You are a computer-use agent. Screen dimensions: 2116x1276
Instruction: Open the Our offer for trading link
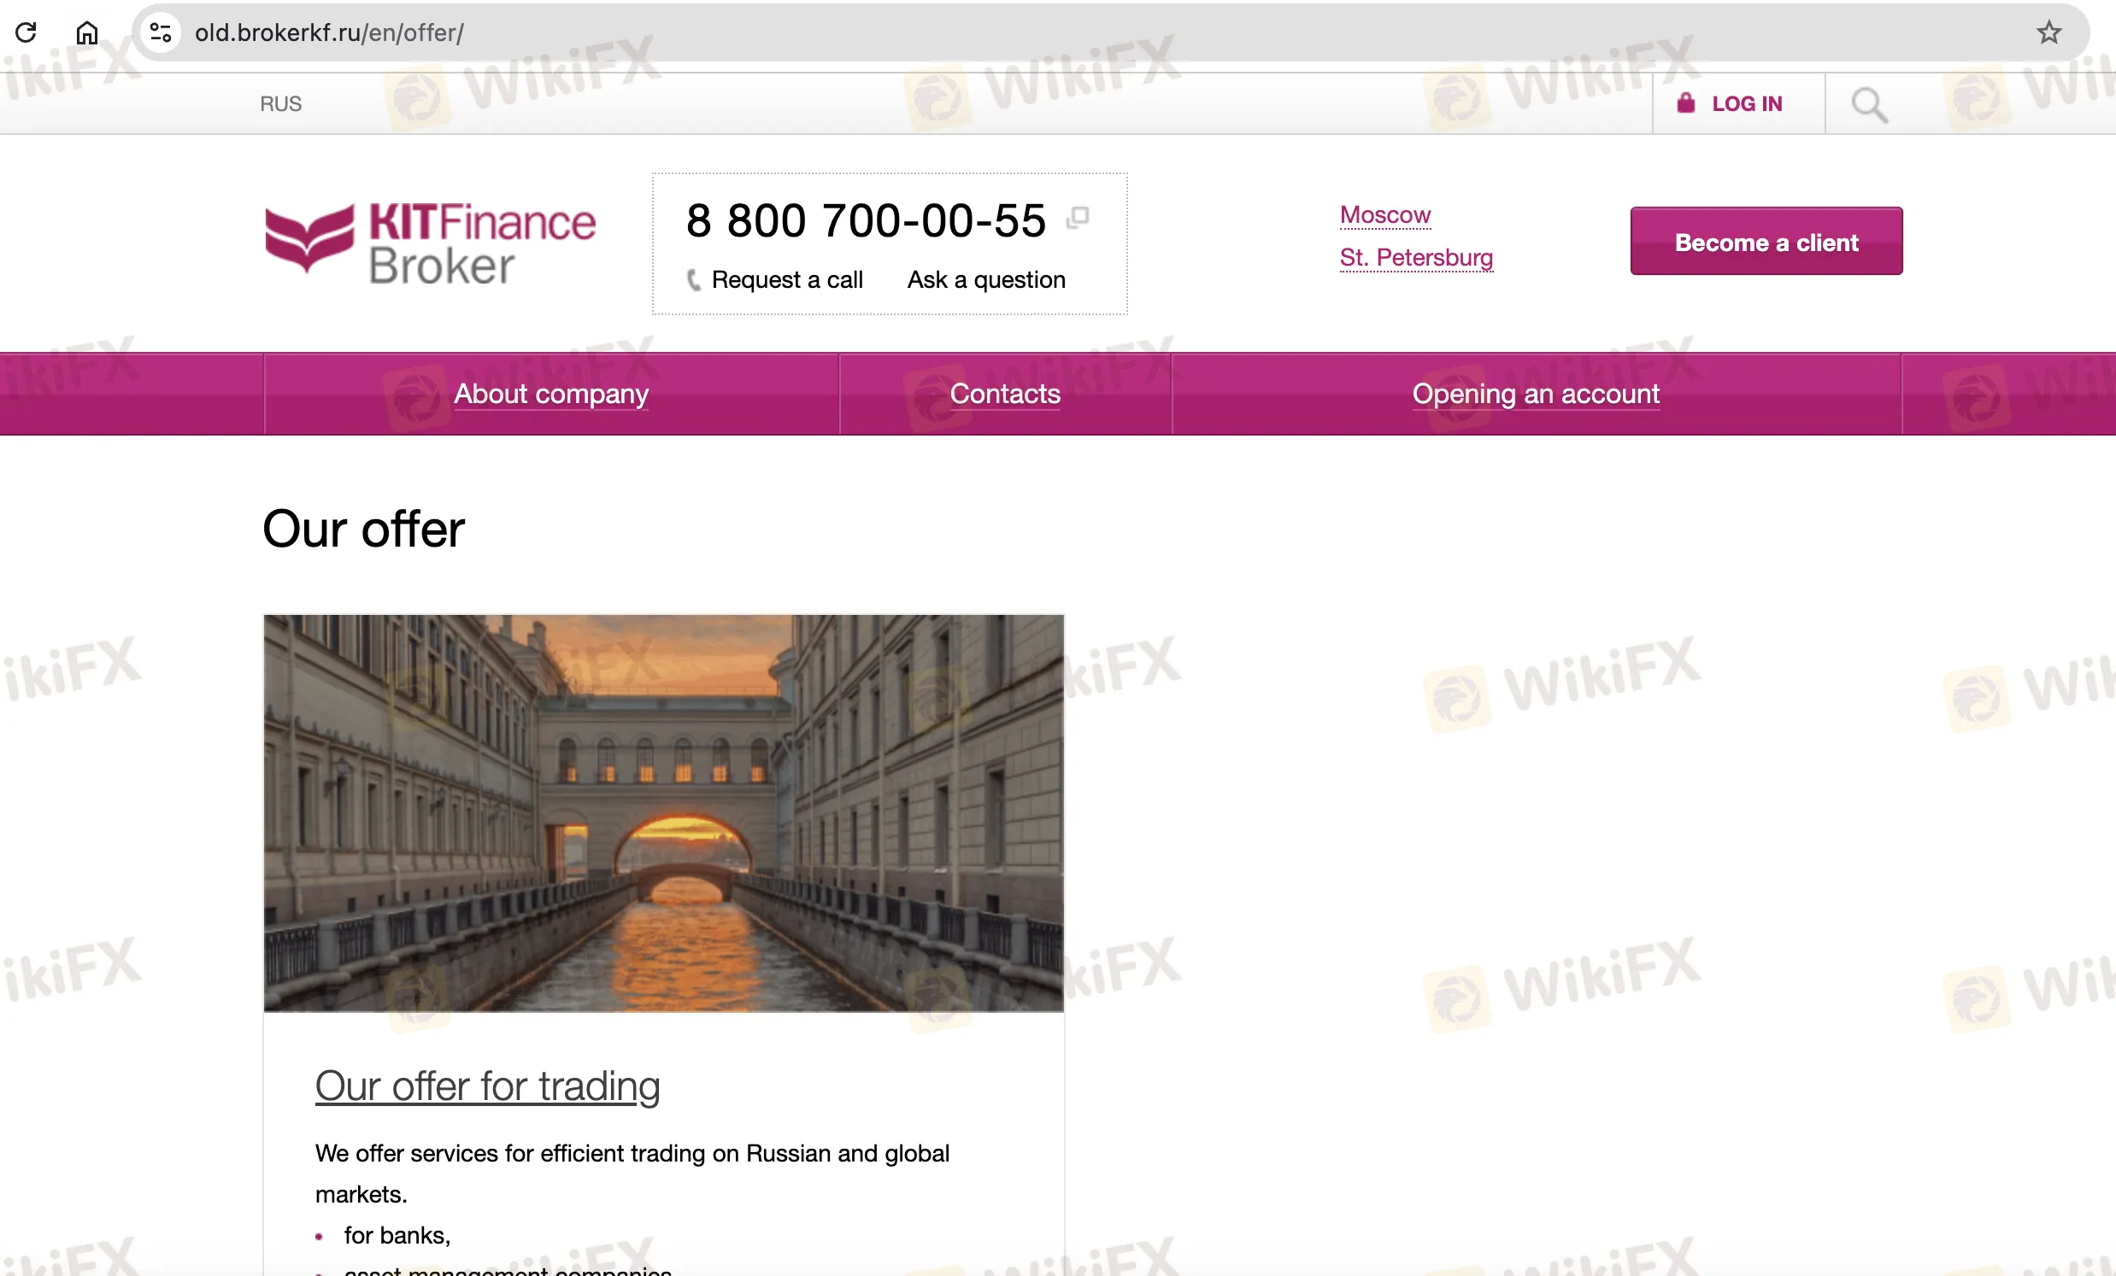488,1086
